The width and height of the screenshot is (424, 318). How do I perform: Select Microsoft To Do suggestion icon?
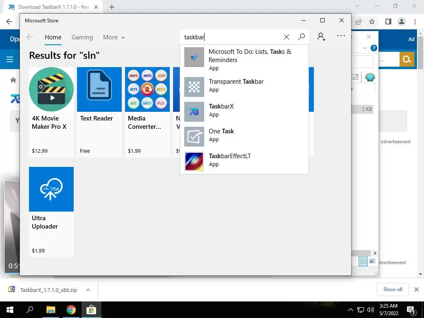pos(194,57)
